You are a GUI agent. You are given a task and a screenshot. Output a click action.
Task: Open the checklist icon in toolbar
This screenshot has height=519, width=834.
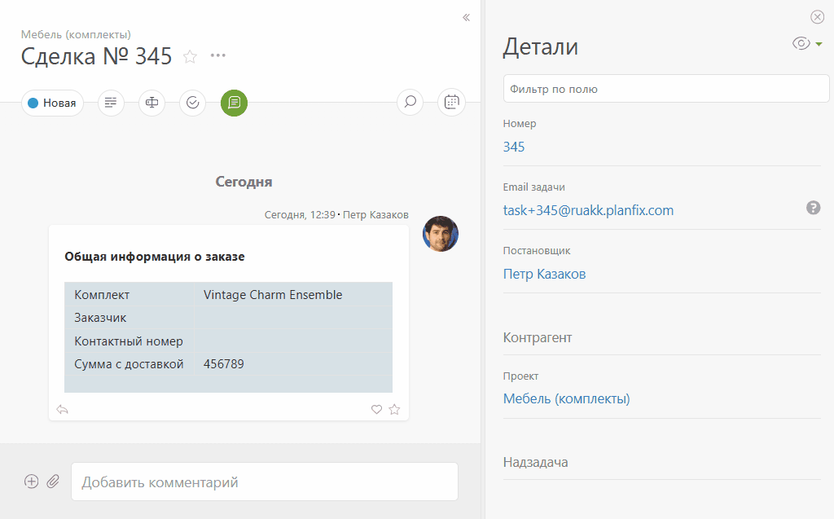click(192, 103)
